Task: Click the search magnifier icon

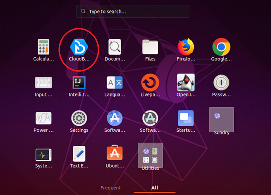Action: pos(83,11)
